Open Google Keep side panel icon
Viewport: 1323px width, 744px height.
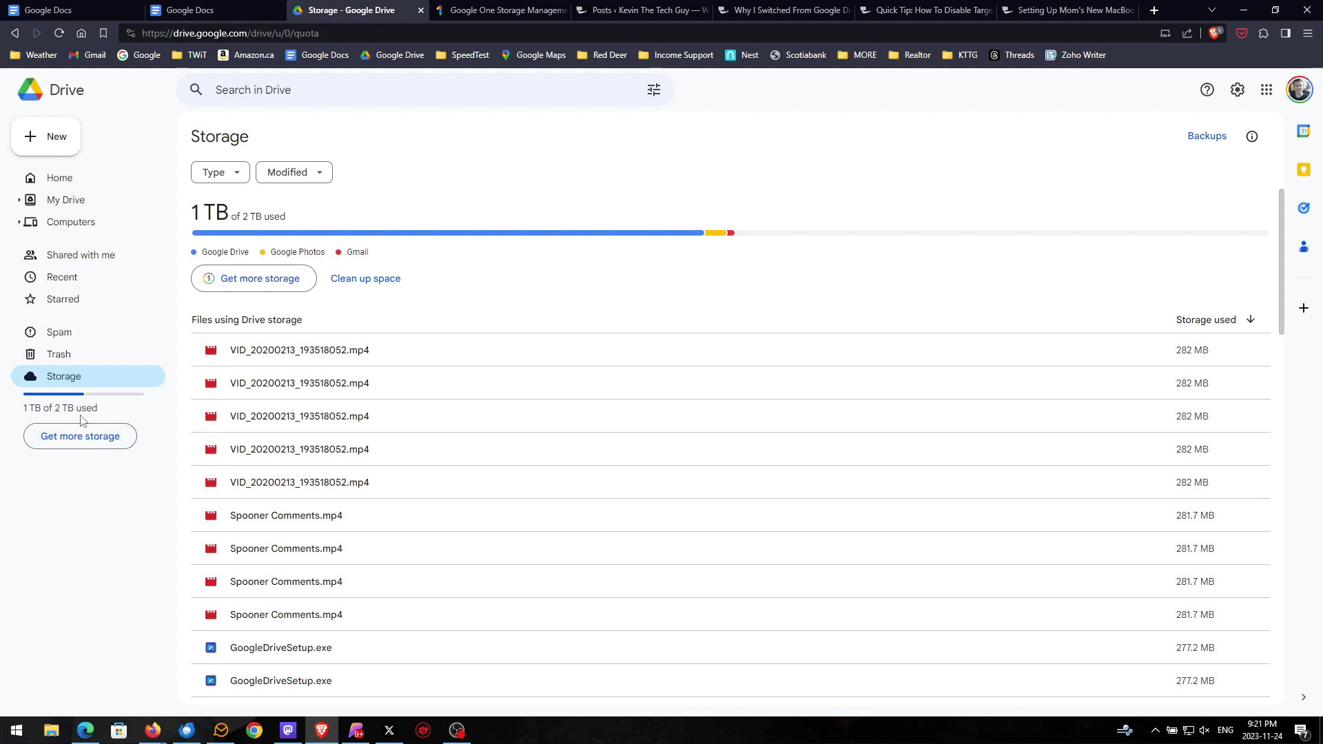[x=1303, y=169]
